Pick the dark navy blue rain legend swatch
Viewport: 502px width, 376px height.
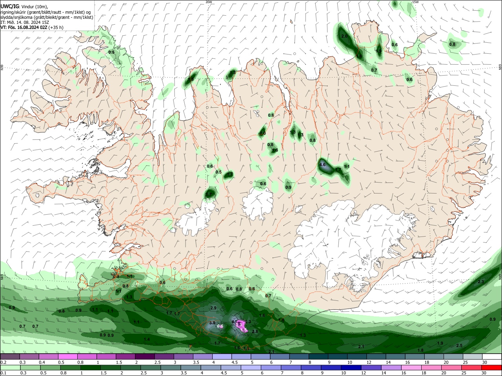(x=351, y=367)
